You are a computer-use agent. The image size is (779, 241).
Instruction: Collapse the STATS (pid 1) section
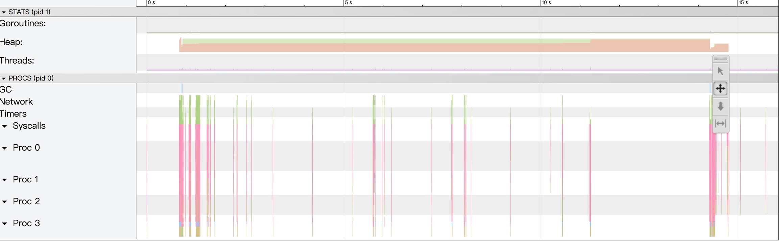[4, 12]
